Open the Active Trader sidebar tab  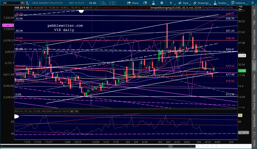[254, 36]
